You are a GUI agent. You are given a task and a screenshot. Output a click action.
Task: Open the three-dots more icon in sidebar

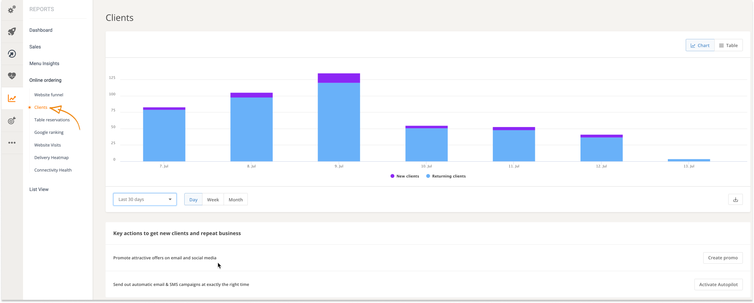click(12, 143)
